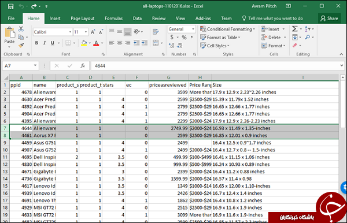Toggle Underline formatting
This screenshot has width=347, height=223.
53,43
